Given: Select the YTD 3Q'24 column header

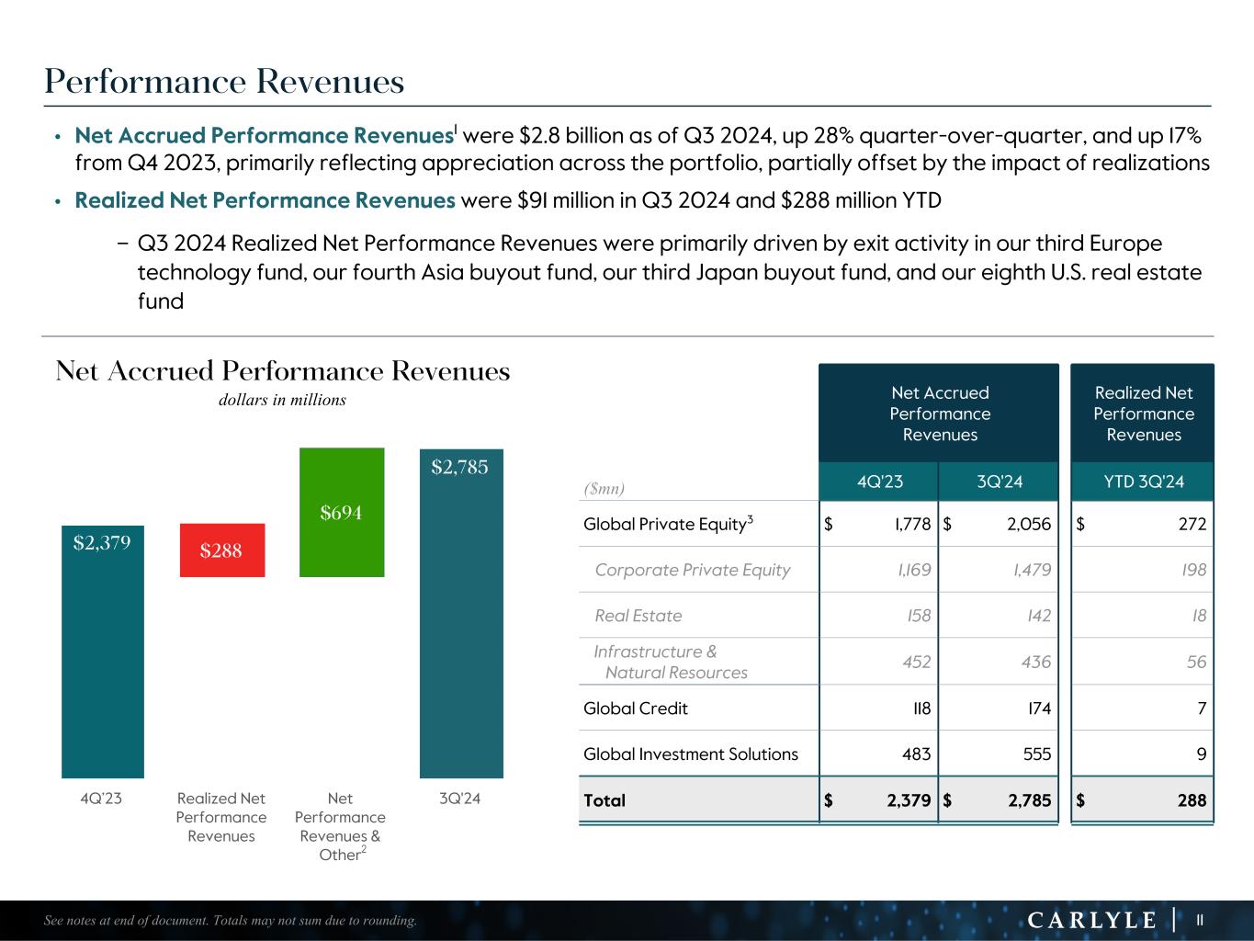Looking at the screenshot, I should pyautogui.click(x=1143, y=482).
